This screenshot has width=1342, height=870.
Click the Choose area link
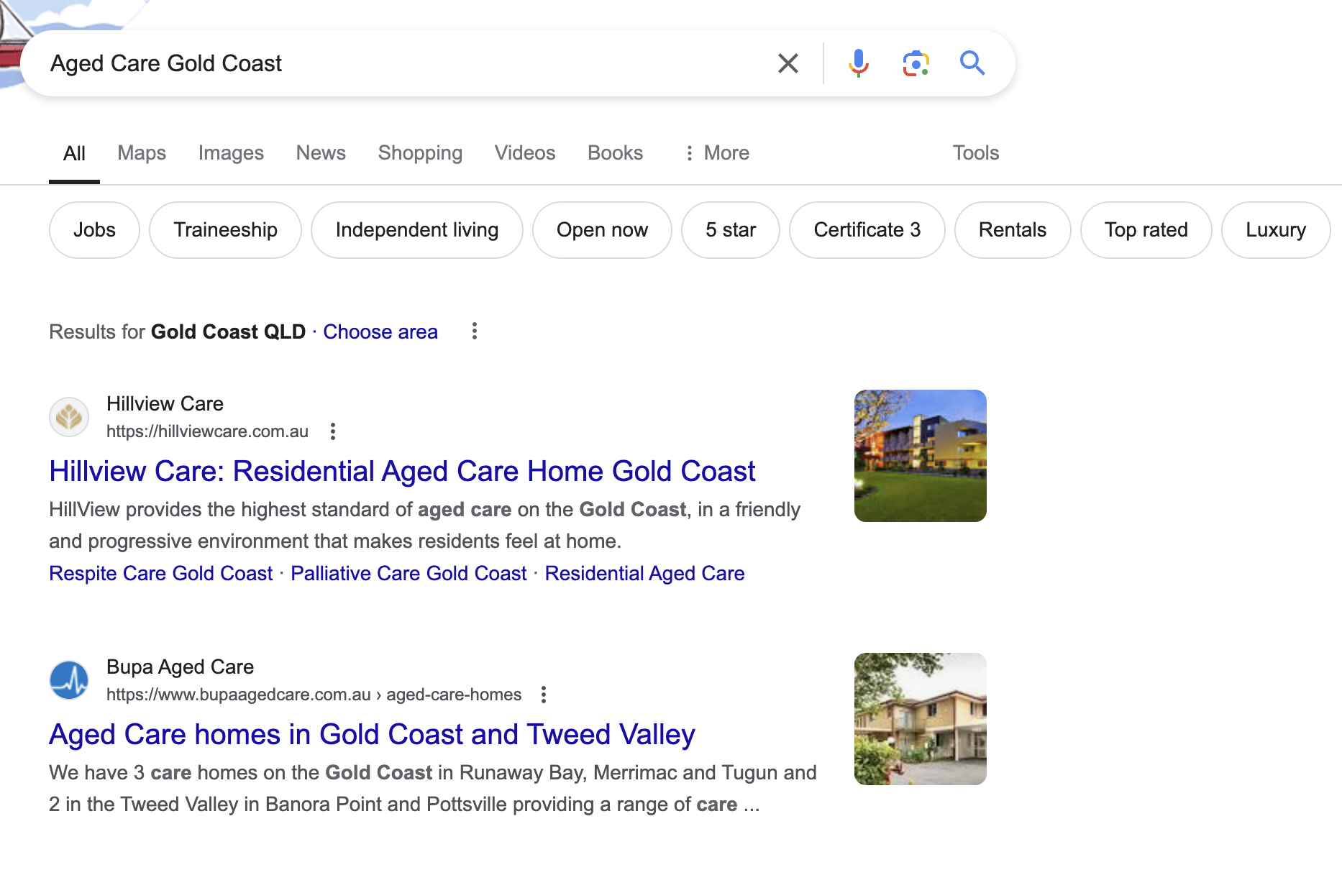click(x=380, y=331)
